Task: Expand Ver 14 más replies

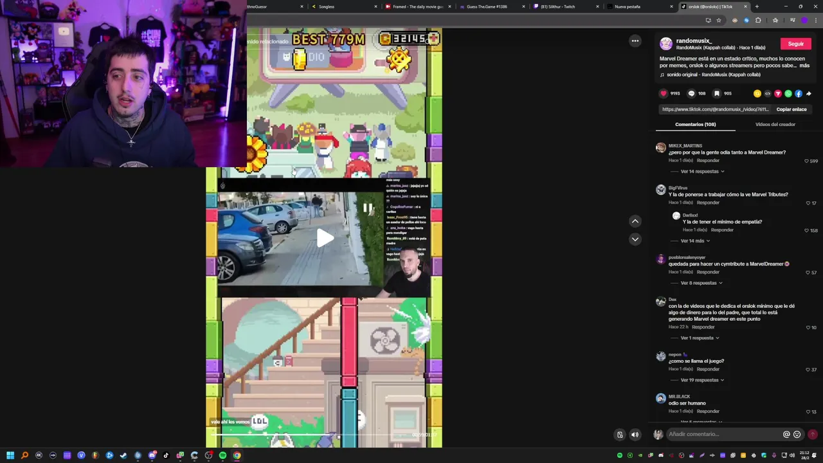Action: [695, 241]
